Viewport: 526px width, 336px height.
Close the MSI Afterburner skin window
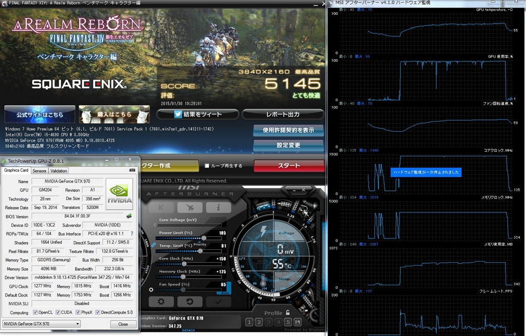click(x=304, y=190)
